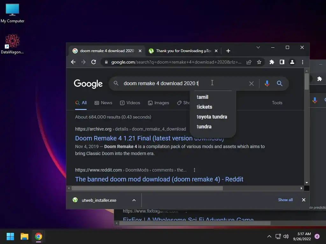Open the Reddit result three-dot options
The width and height of the screenshot is (326, 244).
(195, 170)
